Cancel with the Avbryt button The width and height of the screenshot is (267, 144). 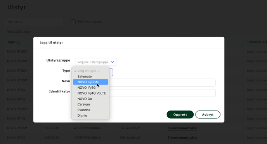click(208, 115)
